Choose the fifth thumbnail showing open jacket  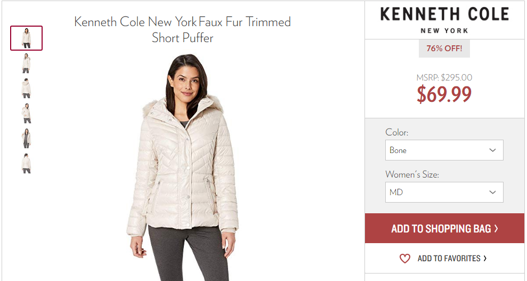click(x=26, y=138)
